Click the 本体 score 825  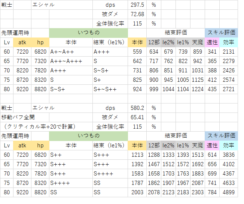click(x=137, y=80)
